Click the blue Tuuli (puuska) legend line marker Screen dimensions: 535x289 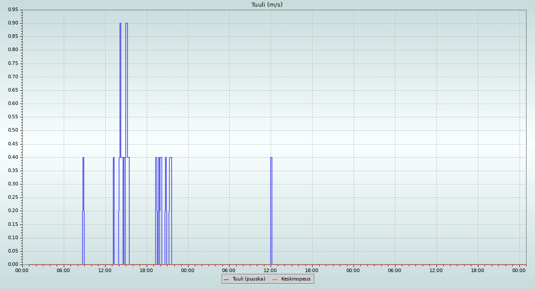[x=226, y=279]
